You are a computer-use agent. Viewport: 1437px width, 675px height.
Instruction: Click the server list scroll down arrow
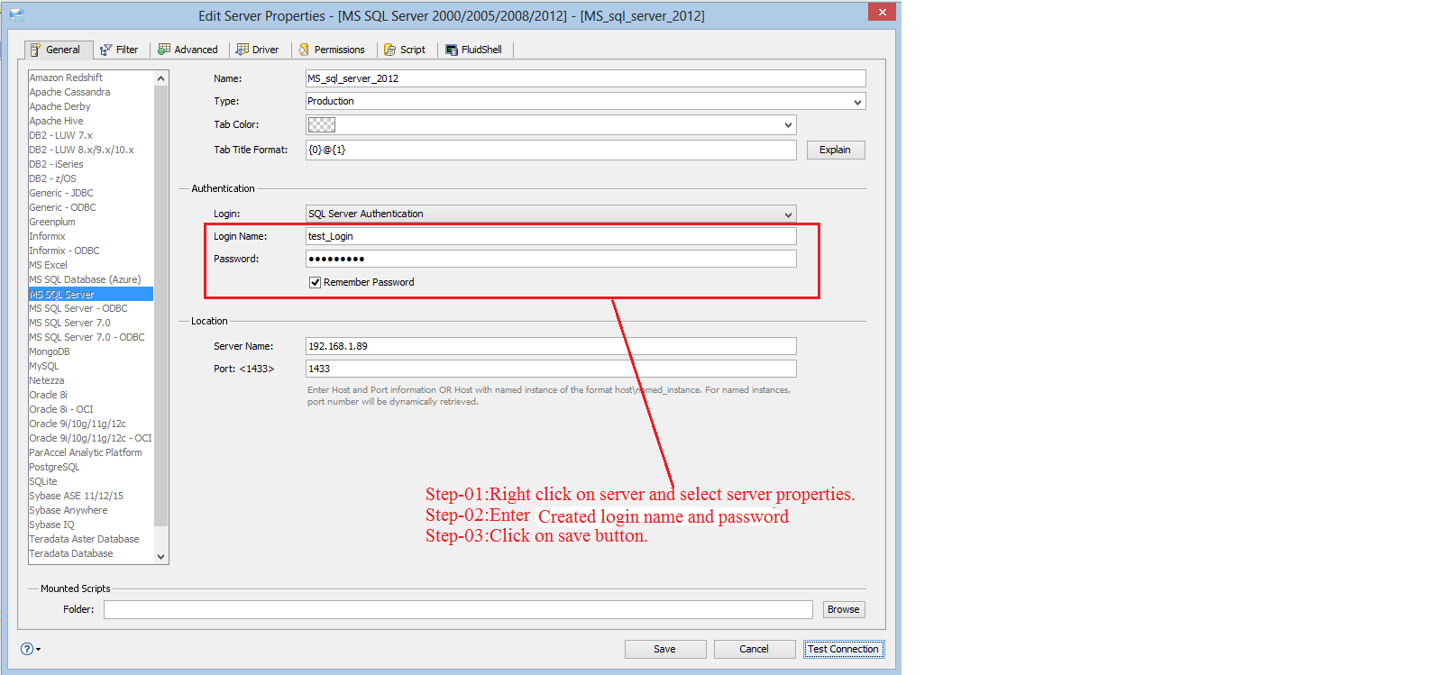(161, 556)
